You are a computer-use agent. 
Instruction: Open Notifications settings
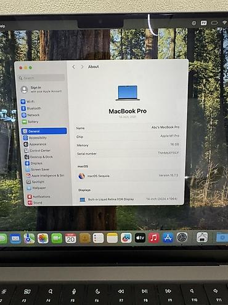pyautogui.click(x=39, y=197)
